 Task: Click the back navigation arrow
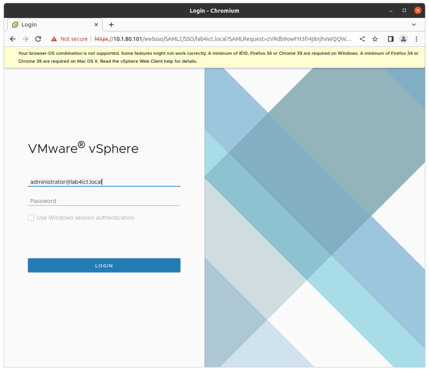(13, 39)
